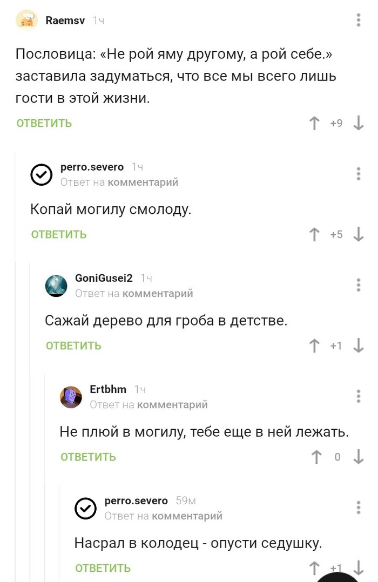Upvote Raemsv's top comment
Screen dimensions: 378x582
point(314,124)
